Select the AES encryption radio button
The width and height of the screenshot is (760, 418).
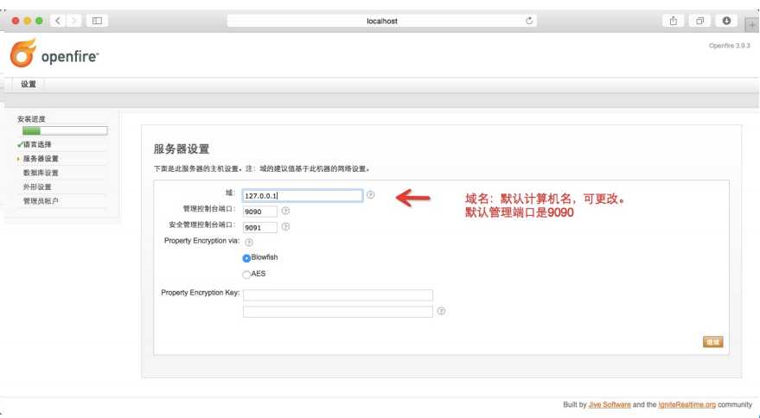coord(246,275)
